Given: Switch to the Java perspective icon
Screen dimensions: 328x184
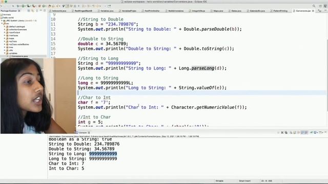Looking at the screenshot, I should [325, 6].
